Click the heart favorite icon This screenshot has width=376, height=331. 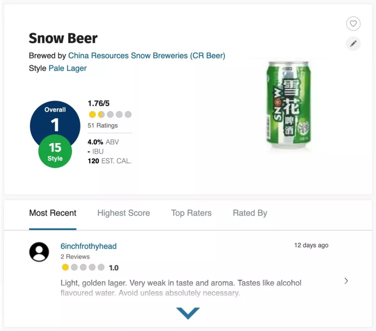[353, 24]
